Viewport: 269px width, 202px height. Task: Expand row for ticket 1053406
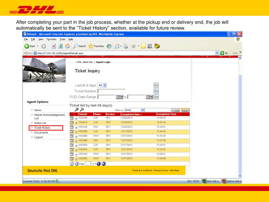76,119
